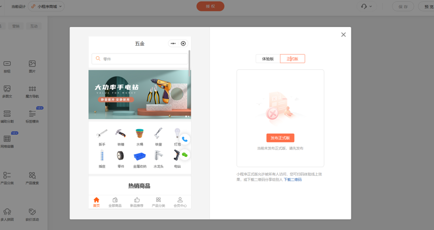Select the 水桶 bucket category icon
434x230 pixels.
[x=140, y=133]
